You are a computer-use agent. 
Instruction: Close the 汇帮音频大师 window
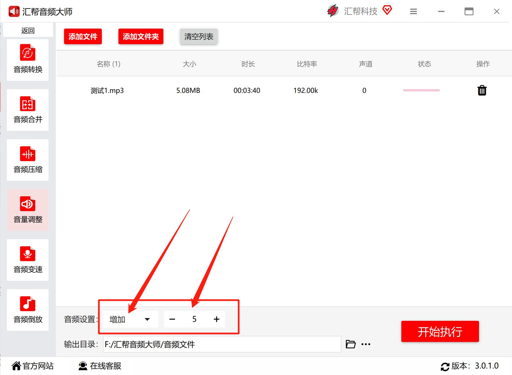tap(497, 11)
